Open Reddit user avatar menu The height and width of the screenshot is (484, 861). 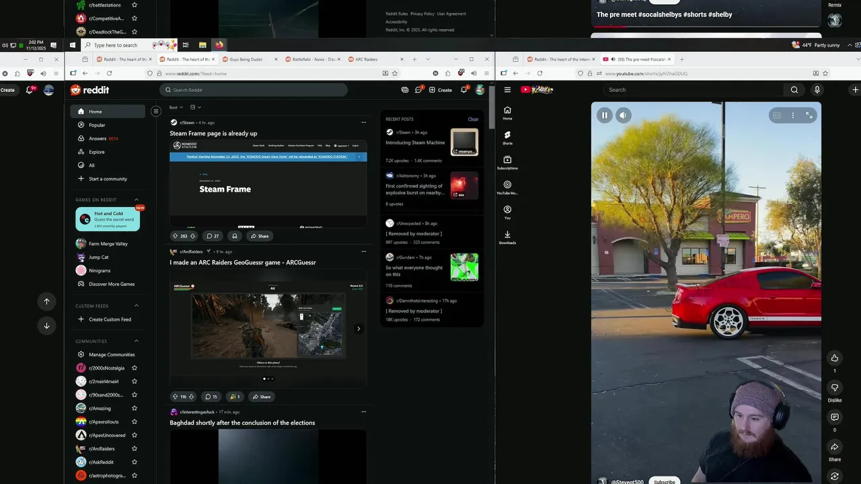click(x=480, y=89)
